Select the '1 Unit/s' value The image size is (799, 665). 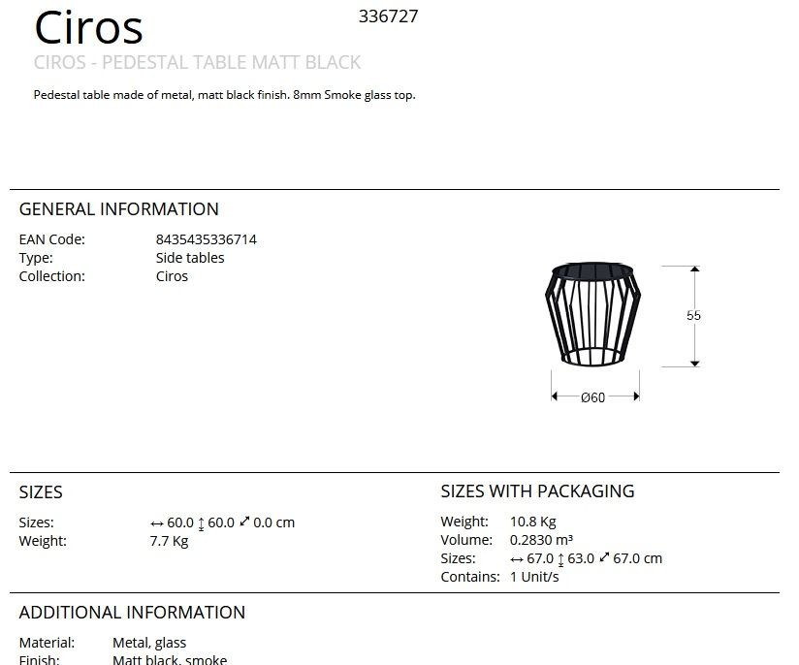pos(534,577)
